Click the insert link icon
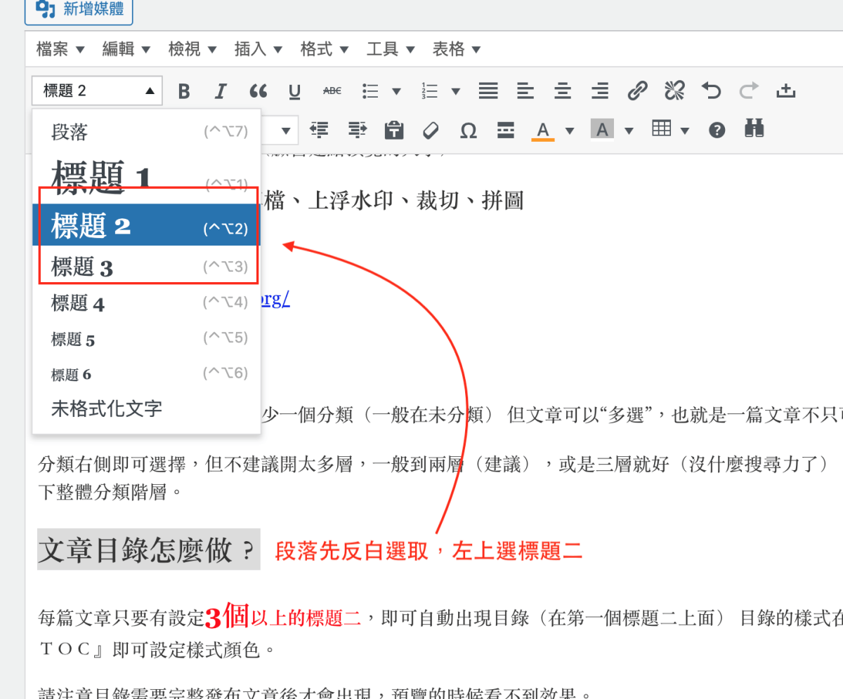 637,91
